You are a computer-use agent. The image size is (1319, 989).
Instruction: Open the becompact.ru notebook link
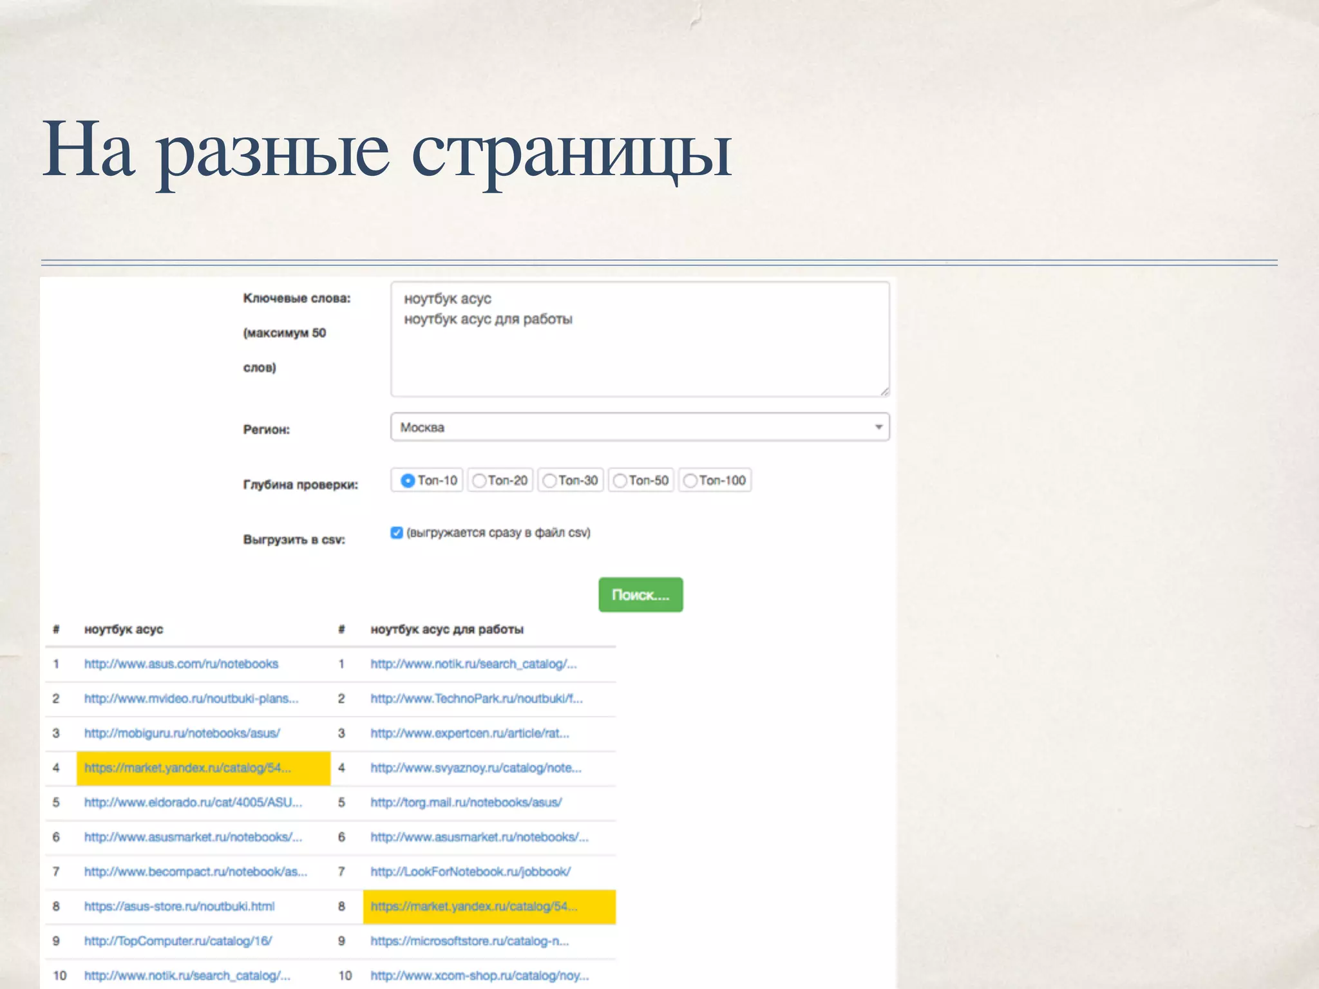coord(196,872)
